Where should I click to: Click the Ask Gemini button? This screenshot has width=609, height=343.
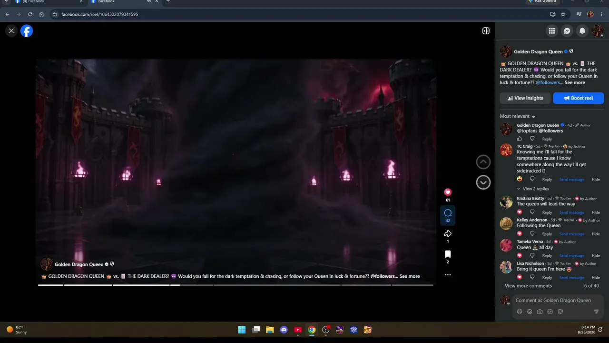(542, 1)
